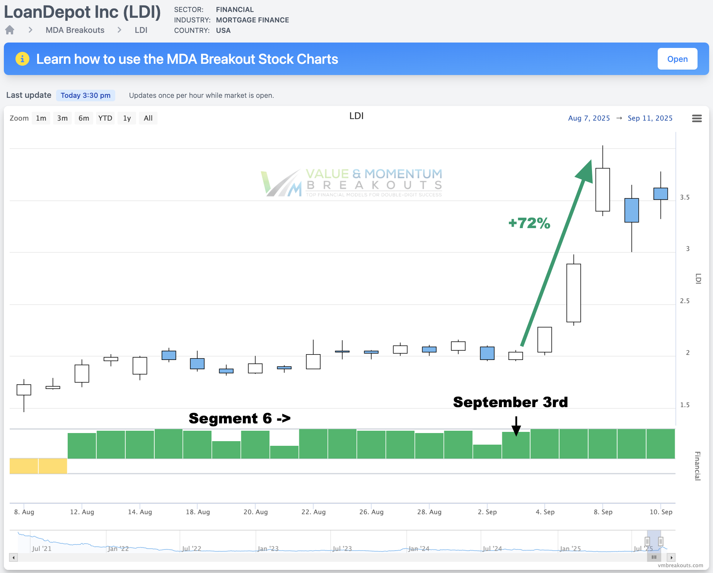
Task: Open the Aug 7, 2025 start date selector
Action: coord(589,118)
